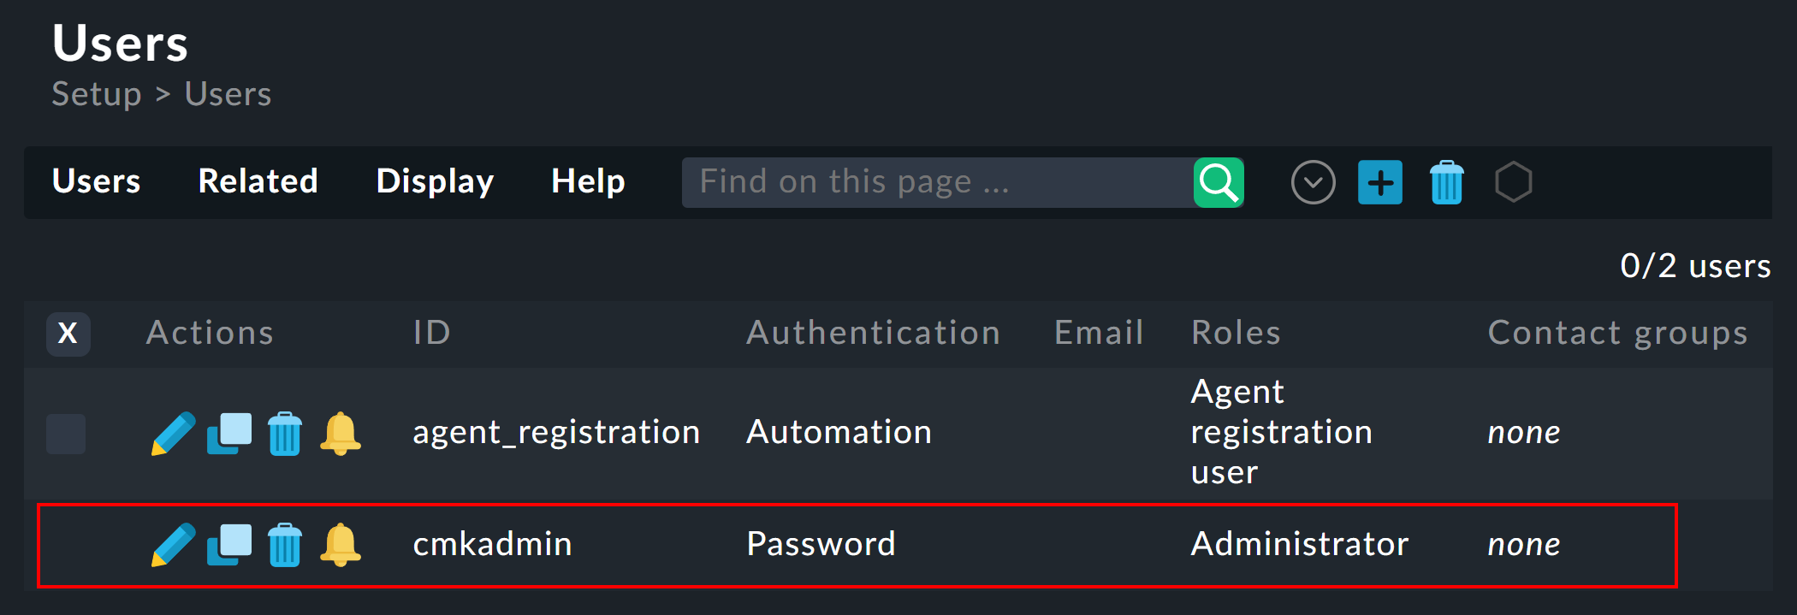Toggle the X select-all checkbox in table header
Viewport: 1797px width, 615px height.
pyautogui.click(x=68, y=334)
